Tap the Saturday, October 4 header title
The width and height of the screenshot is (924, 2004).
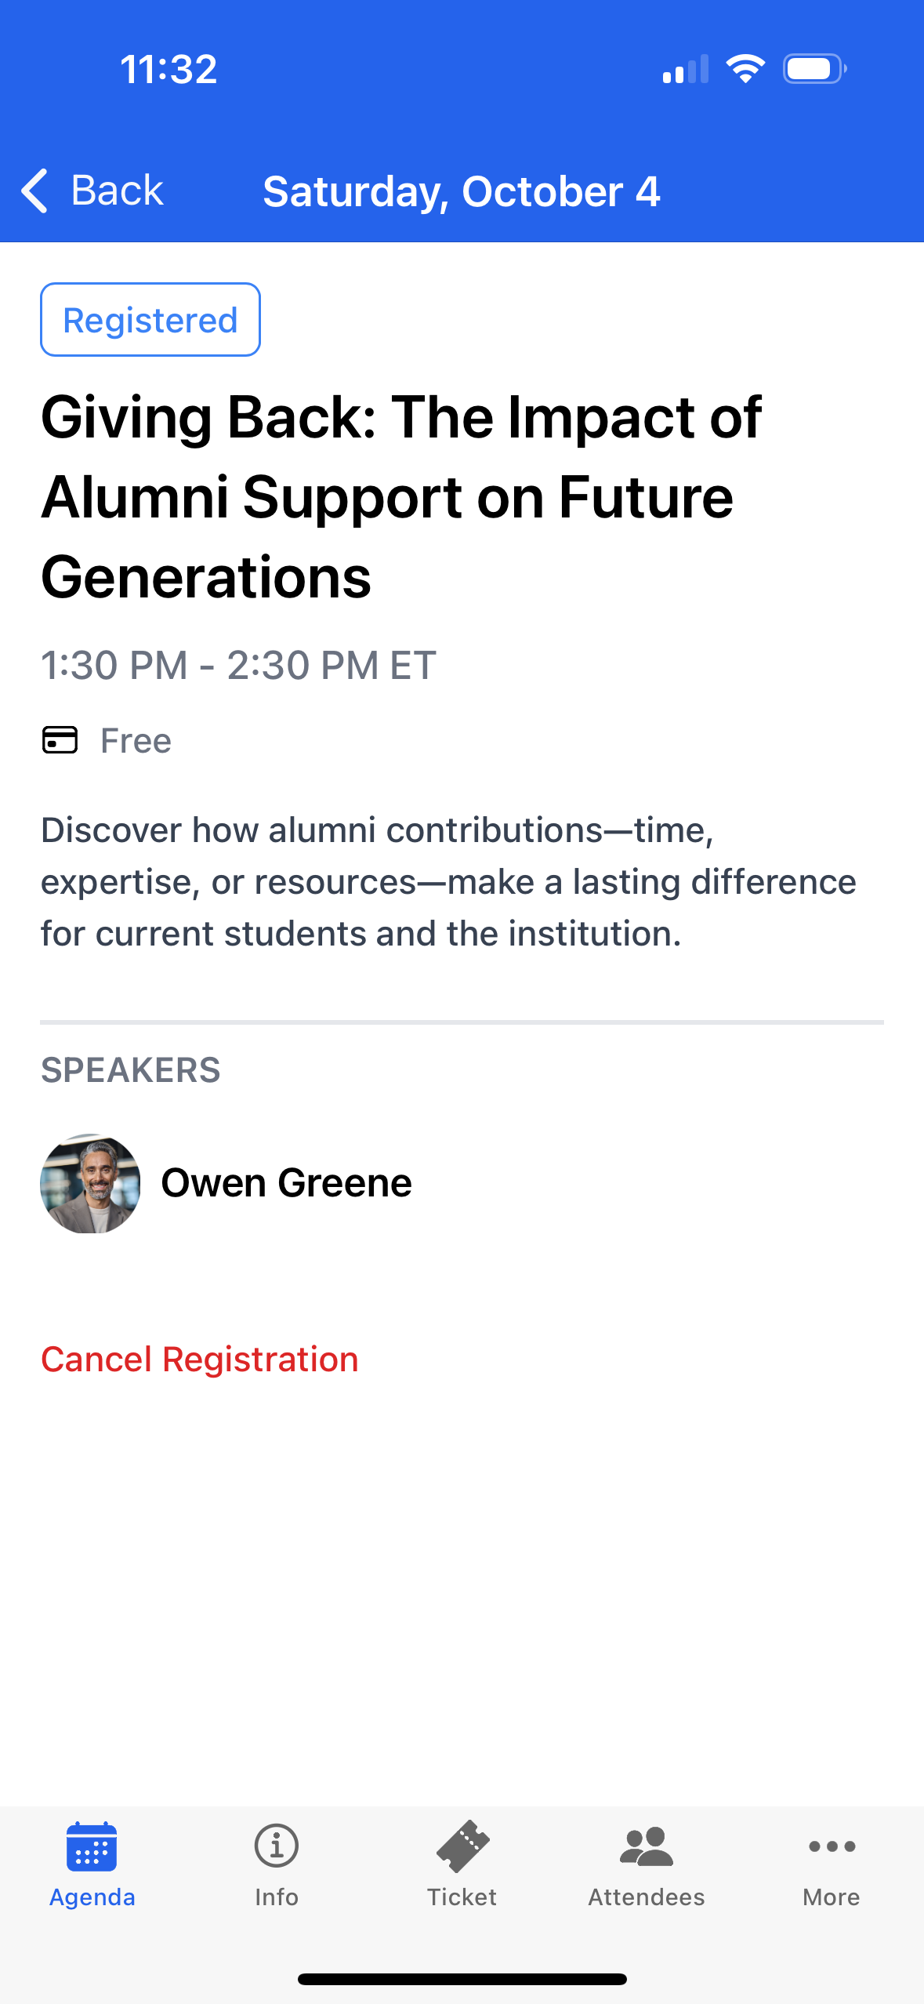click(x=462, y=191)
